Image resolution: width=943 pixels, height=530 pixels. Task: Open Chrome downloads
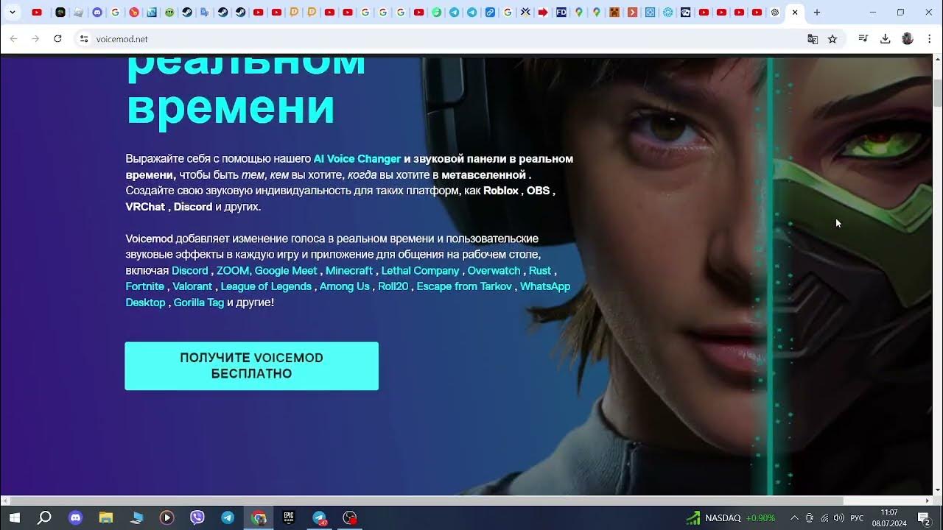[886, 39]
